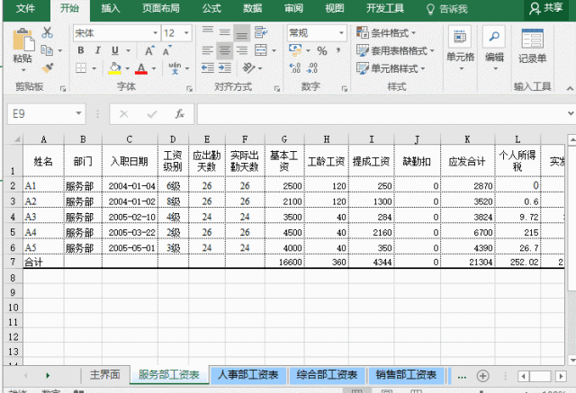Image resolution: width=576 pixels, height=393 pixels.
Task: Align text right
Action: point(242,50)
